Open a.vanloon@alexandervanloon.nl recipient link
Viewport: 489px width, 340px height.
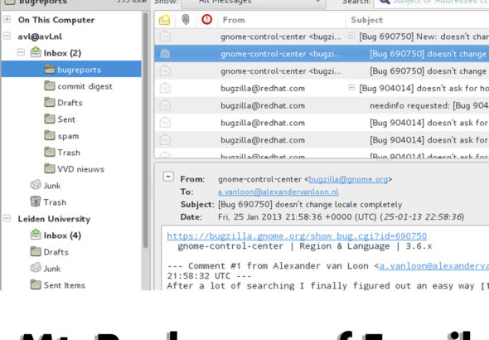278,192
